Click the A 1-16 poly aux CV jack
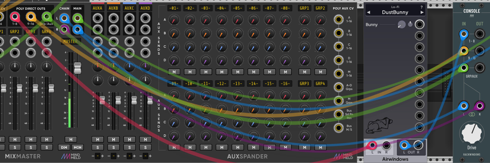 339,19
